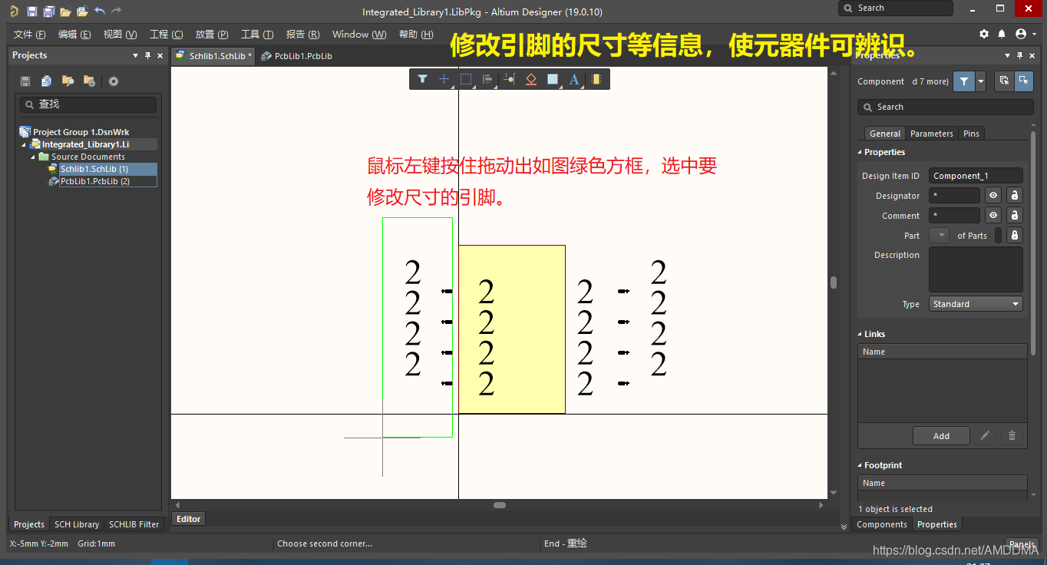Open the PcbLib1.PcbLib document tab

pyautogui.click(x=297, y=56)
